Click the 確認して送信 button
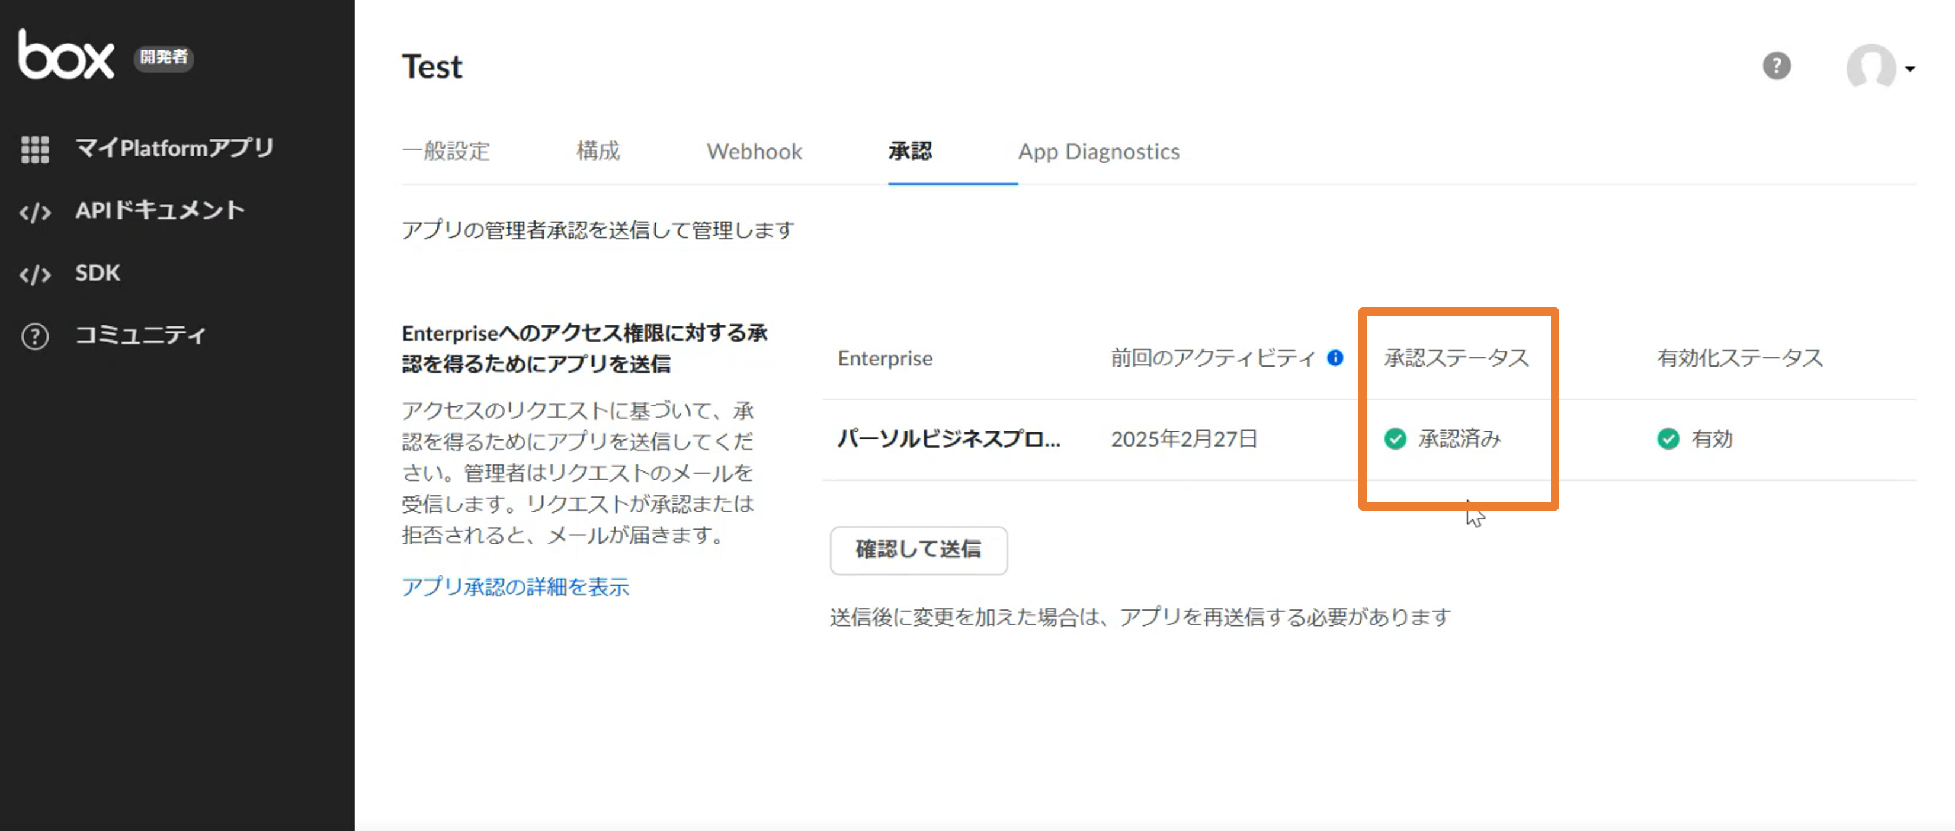Image resolution: width=1955 pixels, height=831 pixels. (x=918, y=550)
